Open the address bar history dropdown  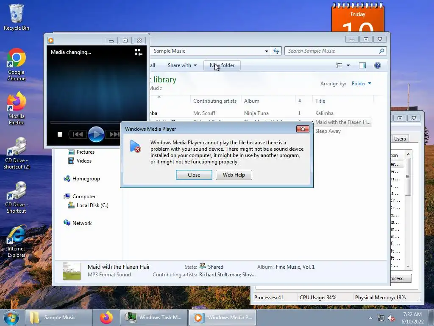click(x=267, y=51)
